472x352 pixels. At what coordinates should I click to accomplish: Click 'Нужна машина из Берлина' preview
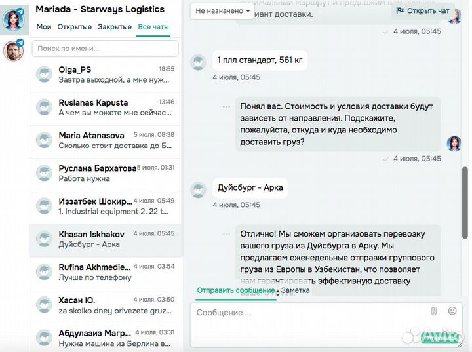click(x=114, y=343)
